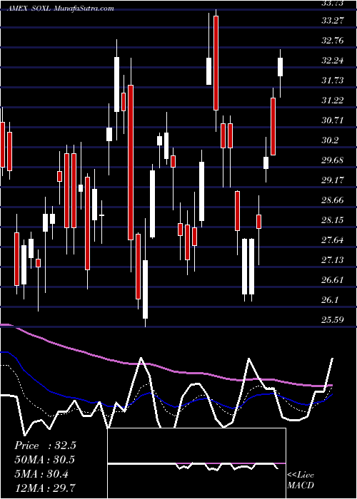Click the Price : 32.5 readout
Image resolution: width=357 pixels, height=499 pixels.
[x=45, y=446]
